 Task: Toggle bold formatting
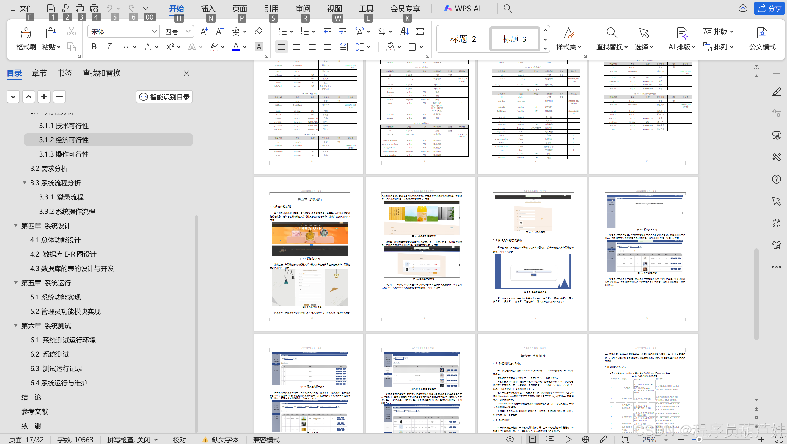click(x=94, y=47)
